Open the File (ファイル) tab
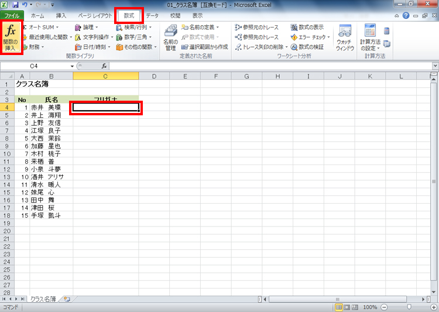 click(12, 16)
